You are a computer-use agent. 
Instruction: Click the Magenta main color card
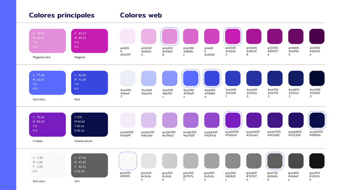pyautogui.click(x=90, y=41)
